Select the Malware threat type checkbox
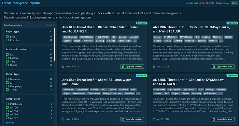Screen dimensions: 239x126 point(7,79)
